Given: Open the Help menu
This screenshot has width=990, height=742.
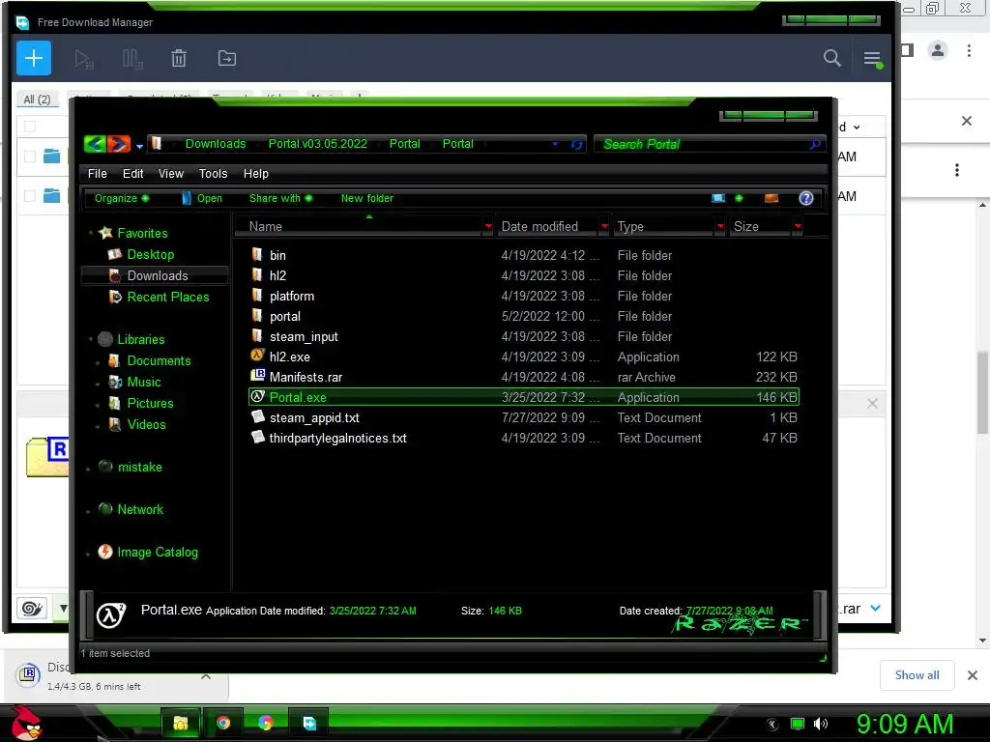Looking at the screenshot, I should coord(255,174).
